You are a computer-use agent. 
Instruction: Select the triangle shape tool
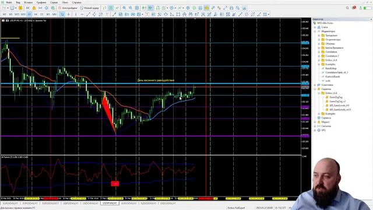tap(172, 14)
